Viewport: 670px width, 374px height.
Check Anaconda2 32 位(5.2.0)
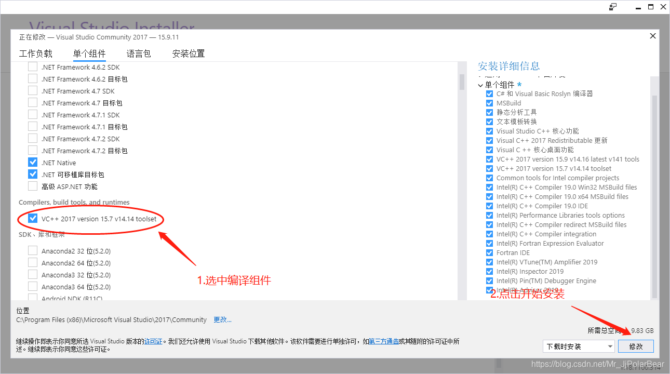click(33, 251)
